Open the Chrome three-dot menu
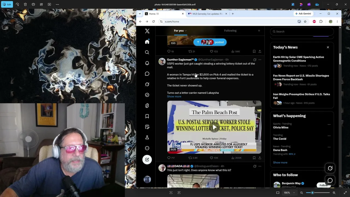The width and height of the screenshot is (350, 197). pos(337,22)
